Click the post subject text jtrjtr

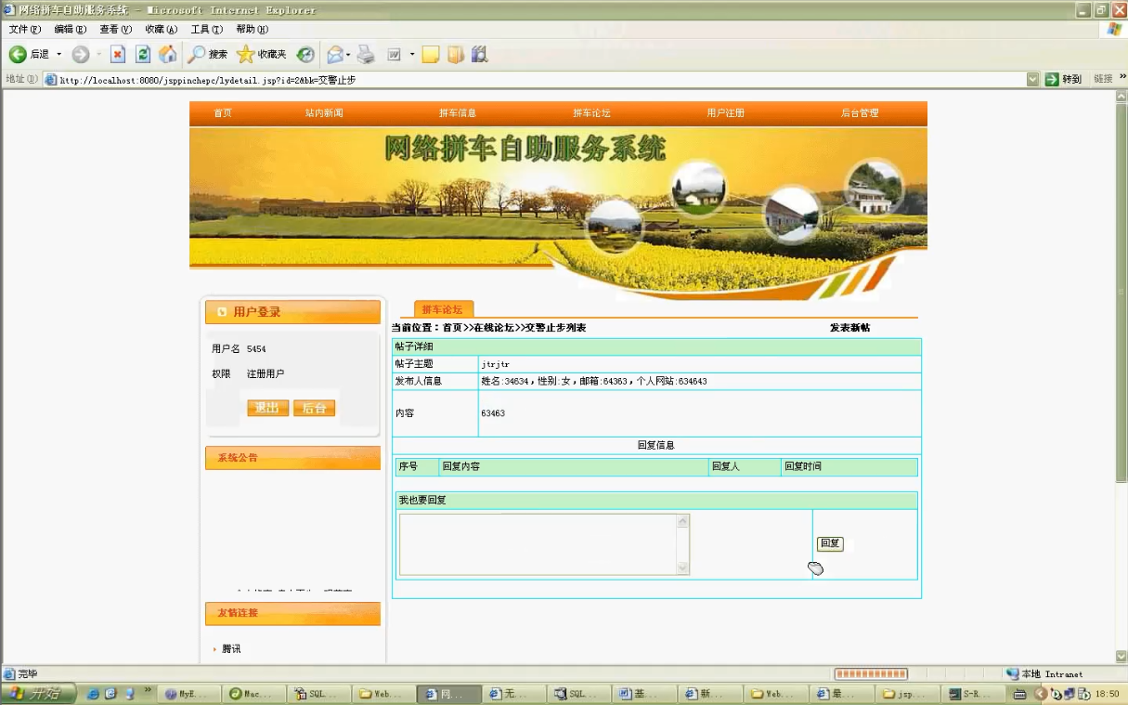[495, 364]
